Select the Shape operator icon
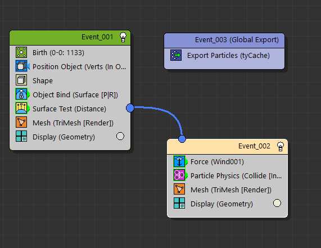The height and width of the screenshot is (248, 321). pyautogui.click(x=21, y=80)
